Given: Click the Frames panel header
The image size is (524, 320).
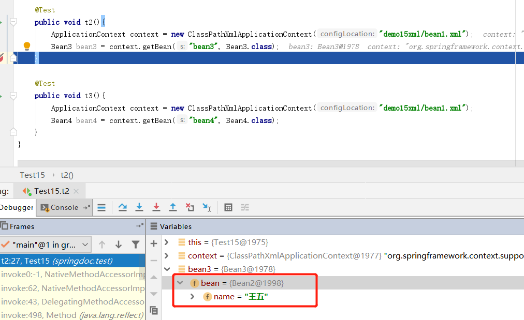Looking at the screenshot, I should pos(72,226).
